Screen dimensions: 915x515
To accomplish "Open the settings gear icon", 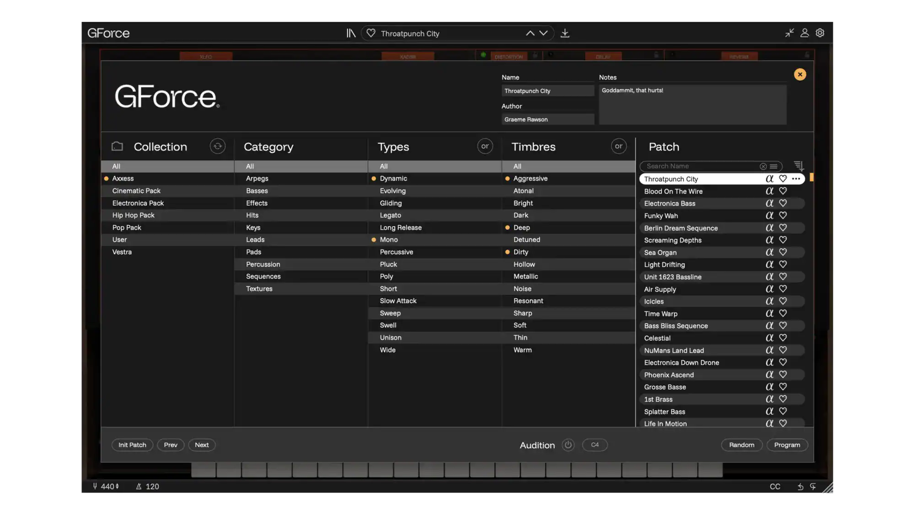I will pyautogui.click(x=820, y=33).
